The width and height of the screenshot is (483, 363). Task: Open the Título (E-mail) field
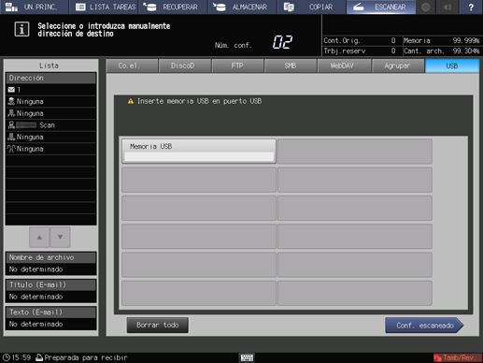pyautogui.click(x=50, y=291)
